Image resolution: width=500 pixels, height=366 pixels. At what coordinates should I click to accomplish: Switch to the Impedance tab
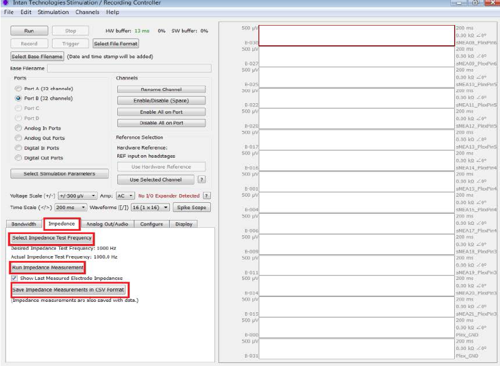coord(62,224)
